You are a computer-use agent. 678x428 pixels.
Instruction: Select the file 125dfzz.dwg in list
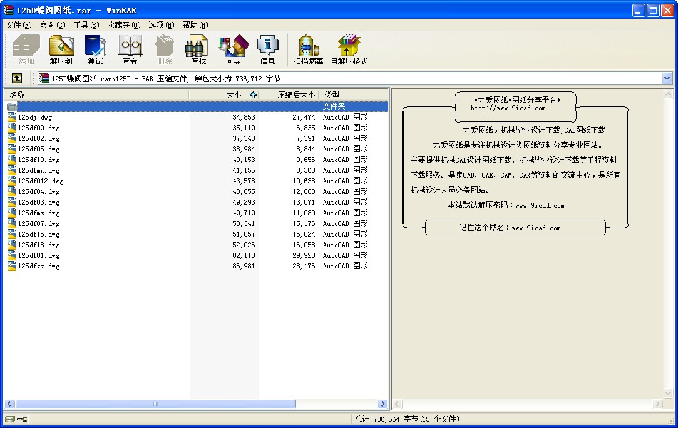[x=39, y=266]
